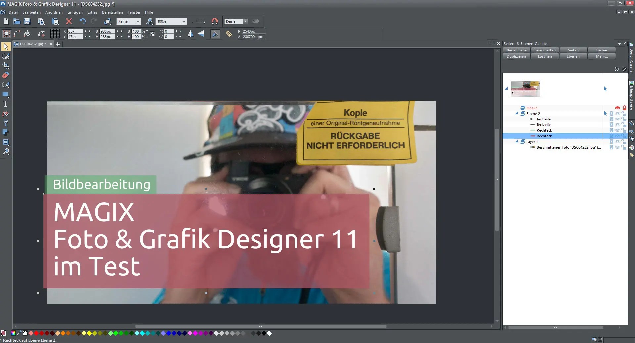The image size is (635, 343).
Task: Toggle solo S for Ebene 2
Action: tap(612, 114)
